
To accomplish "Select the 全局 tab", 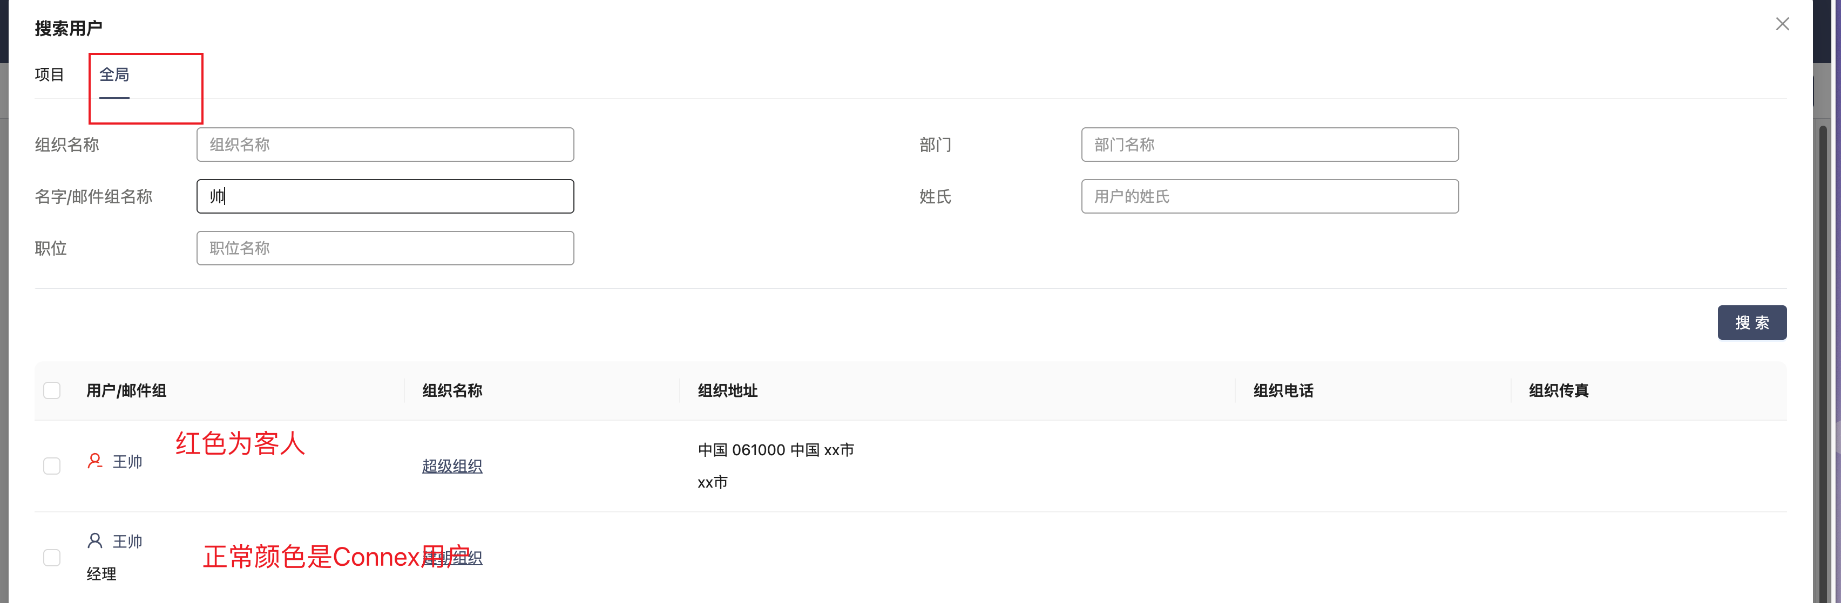I will coord(114,75).
